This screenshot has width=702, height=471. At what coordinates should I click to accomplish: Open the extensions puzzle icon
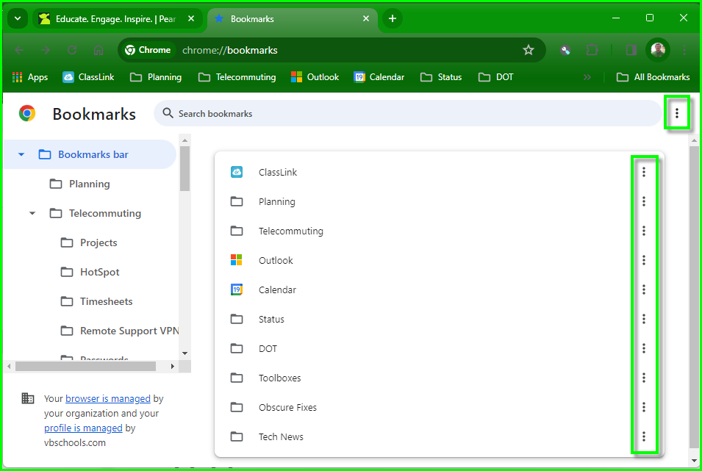[x=592, y=50]
